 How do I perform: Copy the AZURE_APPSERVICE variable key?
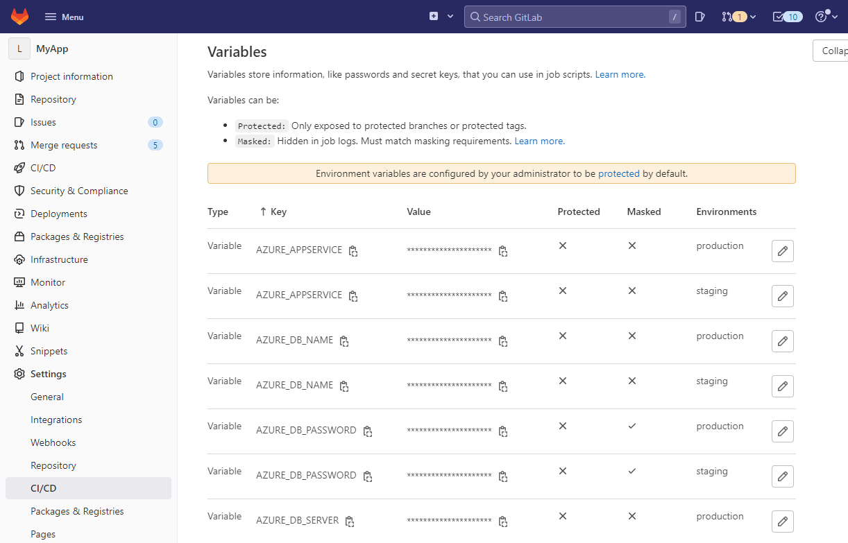tap(353, 251)
